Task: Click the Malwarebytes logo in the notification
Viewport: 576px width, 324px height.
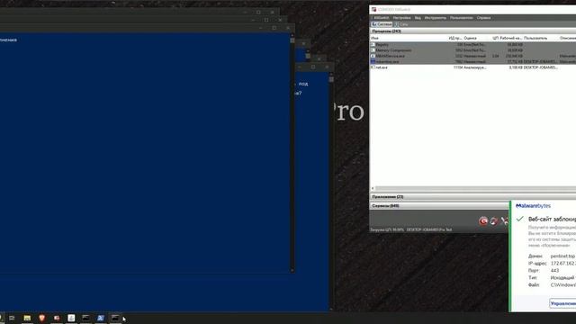Action: [x=533, y=206]
